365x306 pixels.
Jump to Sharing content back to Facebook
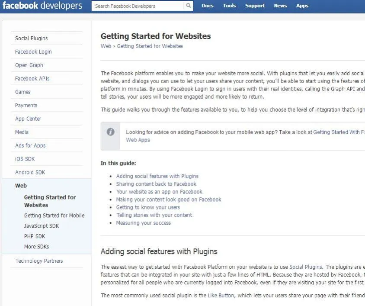pyautogui.click(x=156, y=184)
